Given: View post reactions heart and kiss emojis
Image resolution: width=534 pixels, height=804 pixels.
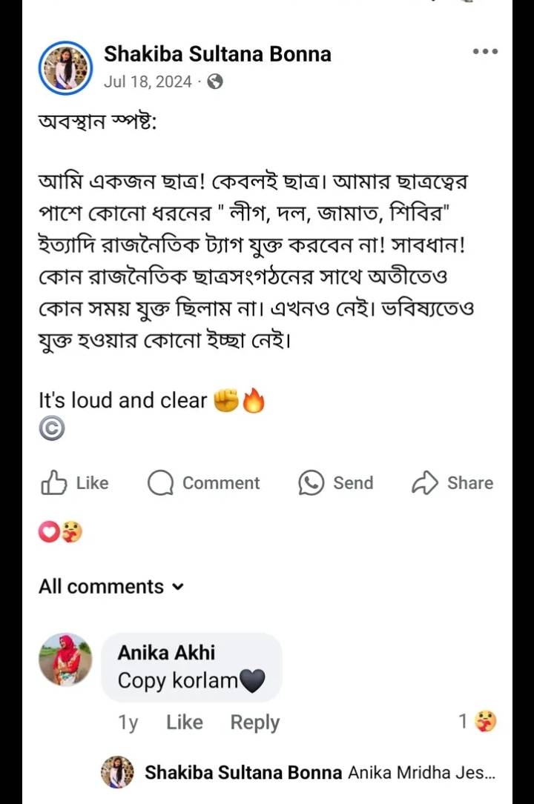Looking at the screenshot, I should (60, 532).
